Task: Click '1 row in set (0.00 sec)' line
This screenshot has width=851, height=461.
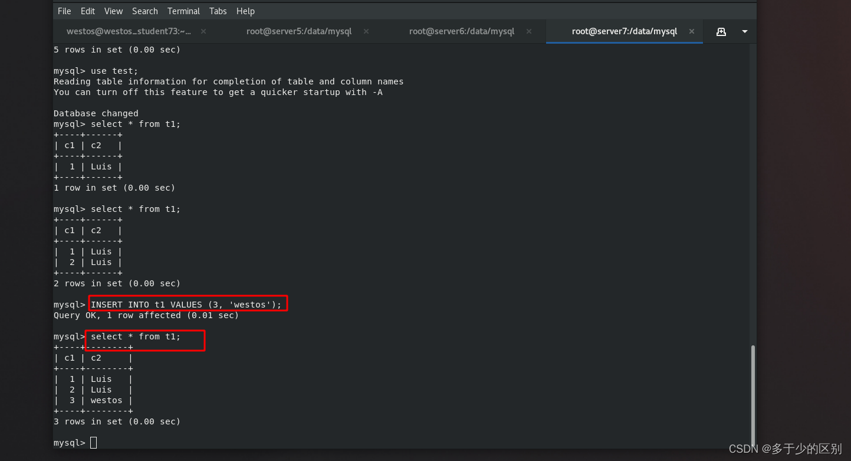Action: click(x=114, y=188)
